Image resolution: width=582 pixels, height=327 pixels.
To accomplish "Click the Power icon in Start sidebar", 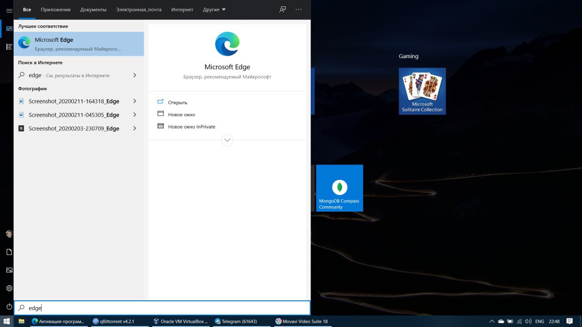I will [x=9, y=307].
